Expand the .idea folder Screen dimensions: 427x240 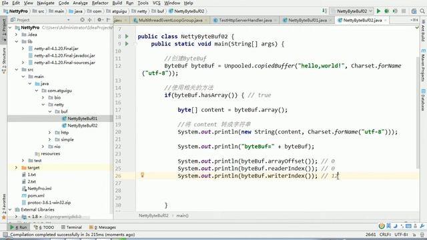16,35
